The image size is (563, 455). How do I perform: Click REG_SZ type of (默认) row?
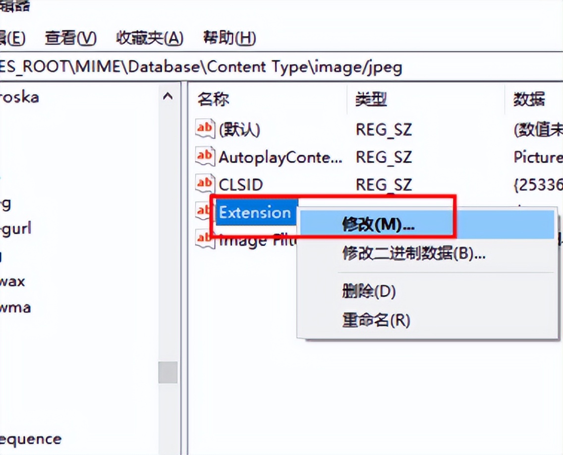(384, 130)
